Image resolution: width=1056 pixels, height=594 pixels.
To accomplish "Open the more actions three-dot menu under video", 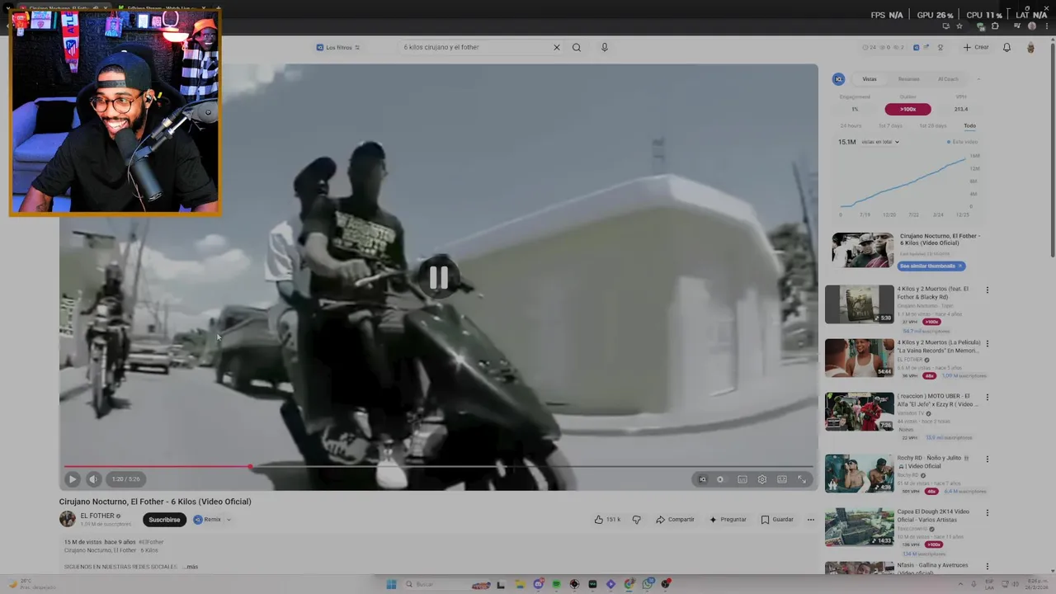I will [x=811, y=520].
